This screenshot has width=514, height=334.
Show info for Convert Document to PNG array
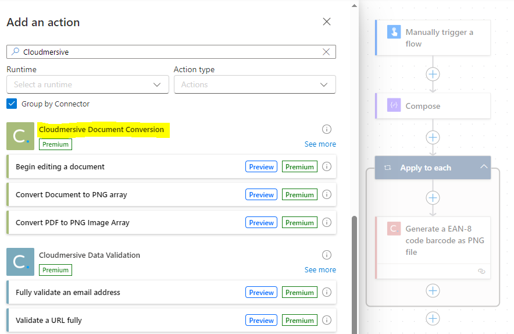327,194
